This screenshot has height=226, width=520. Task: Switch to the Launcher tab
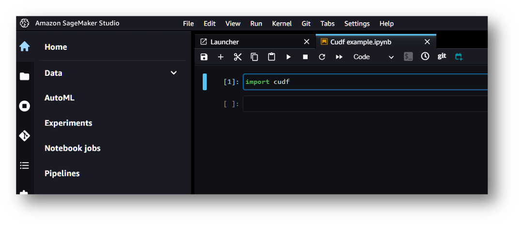click(255, 42)
